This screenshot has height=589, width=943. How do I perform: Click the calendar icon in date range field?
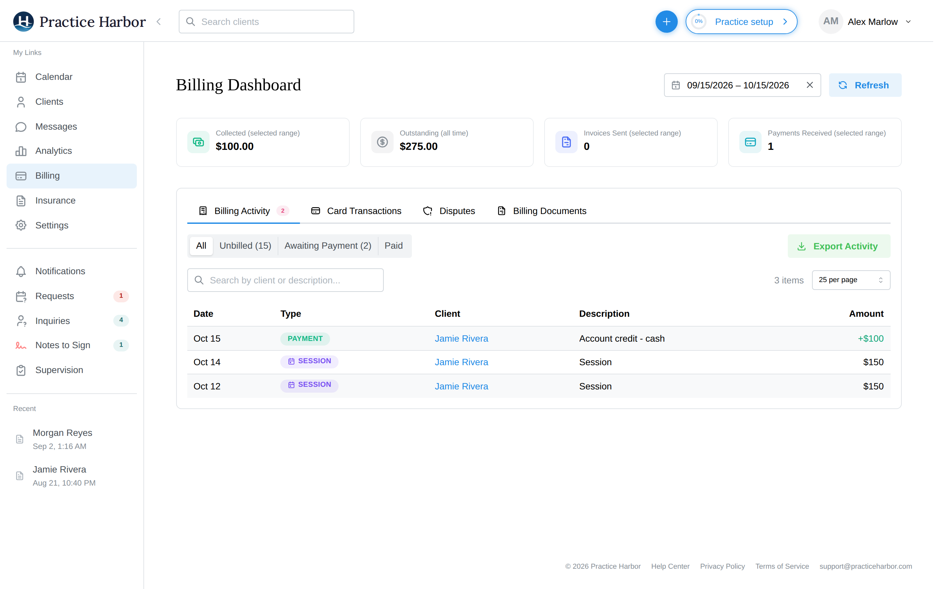click(x=676, y=85)
